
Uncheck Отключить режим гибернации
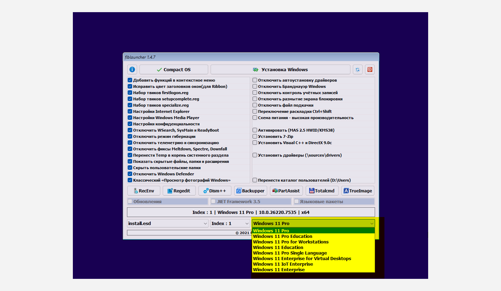pyautogui.click(x=130, y=136)
